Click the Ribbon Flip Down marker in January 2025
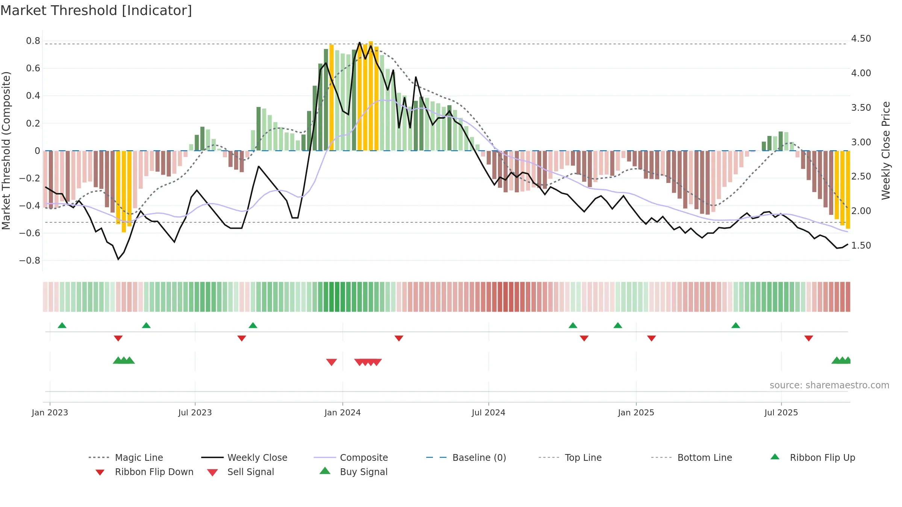Viewport: 902px width, 507px height. [x=652, y=338]
